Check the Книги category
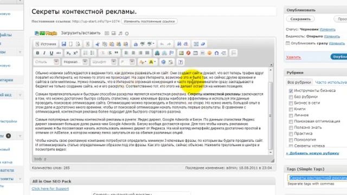The height and width of the screenshot is (195, 347). click(291, 109)
